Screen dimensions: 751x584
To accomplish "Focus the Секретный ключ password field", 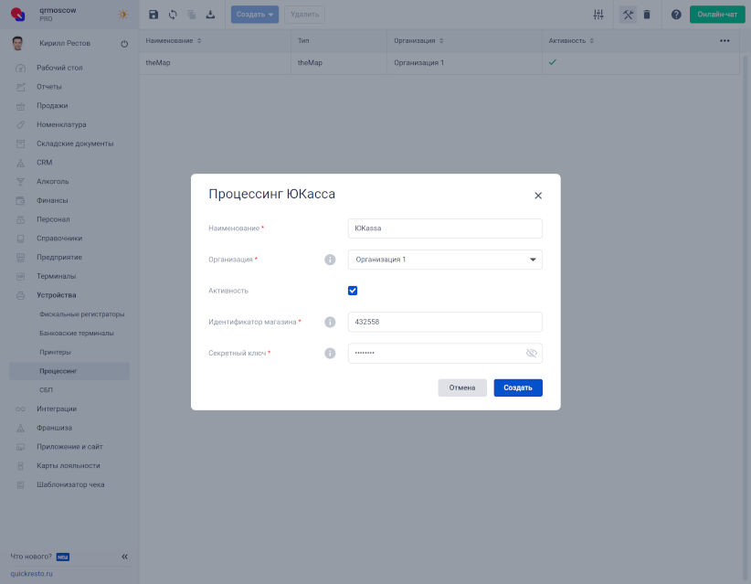I will pos(445,353).
